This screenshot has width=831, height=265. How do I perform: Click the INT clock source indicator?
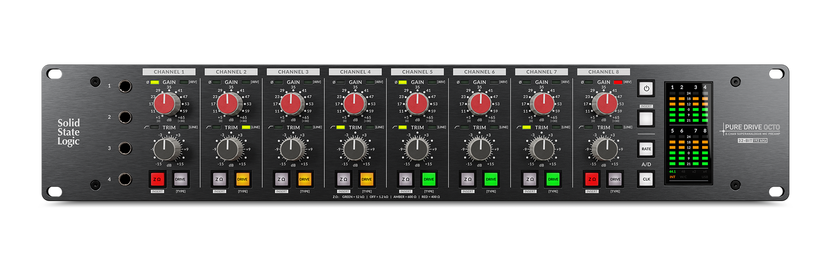pos(672,177)
